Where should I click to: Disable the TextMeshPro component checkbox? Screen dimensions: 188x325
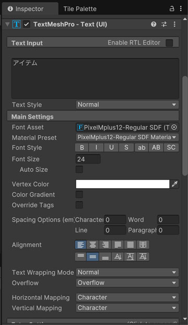click(27, 24)
